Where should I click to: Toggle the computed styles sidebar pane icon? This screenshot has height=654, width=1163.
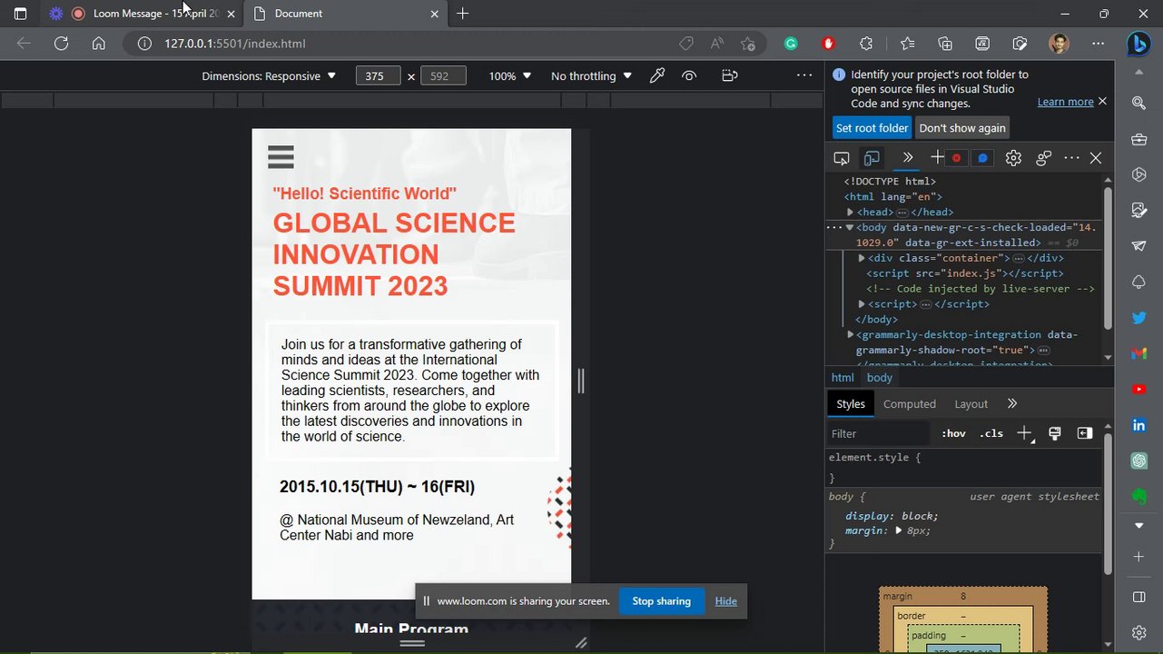pos(1085,433)
